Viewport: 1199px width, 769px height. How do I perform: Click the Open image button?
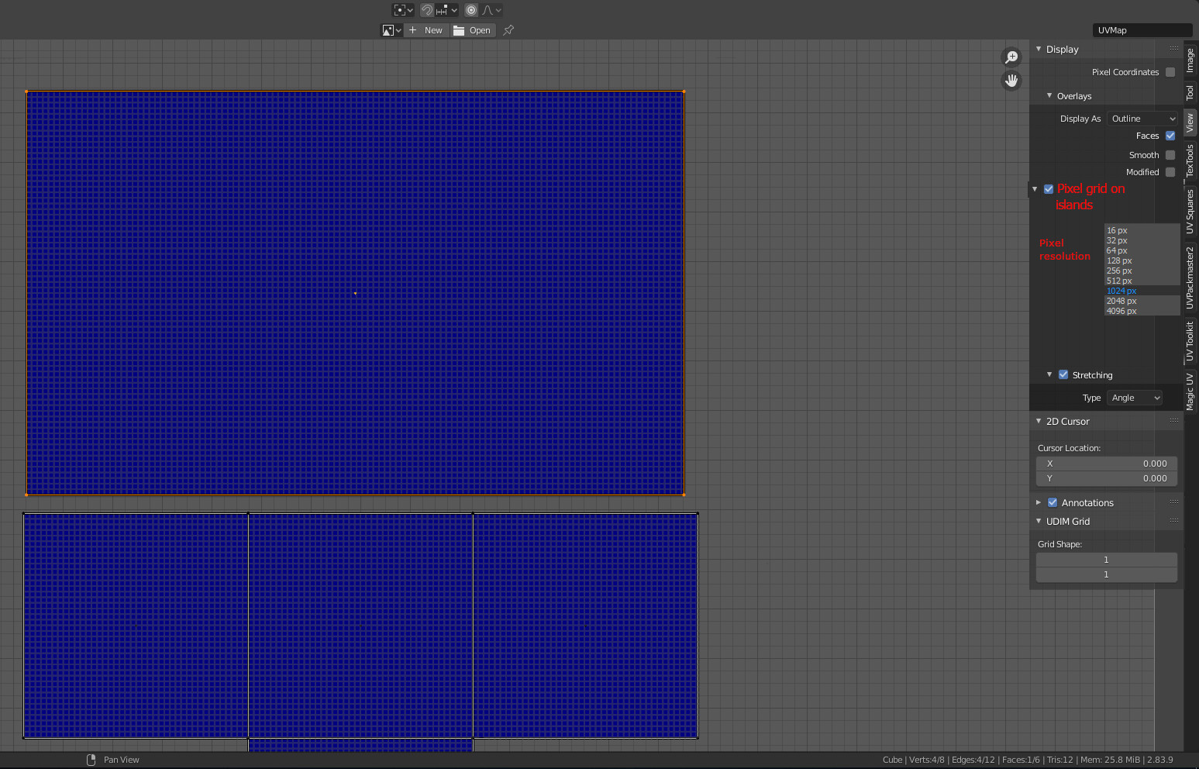point(473,30)
